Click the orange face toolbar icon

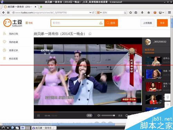[x=155, y=12]
